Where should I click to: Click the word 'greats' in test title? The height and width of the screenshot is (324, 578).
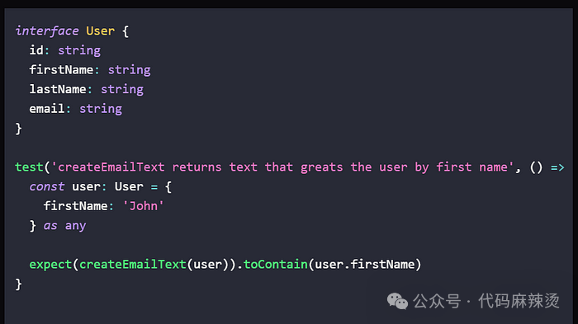click(321, 167)
